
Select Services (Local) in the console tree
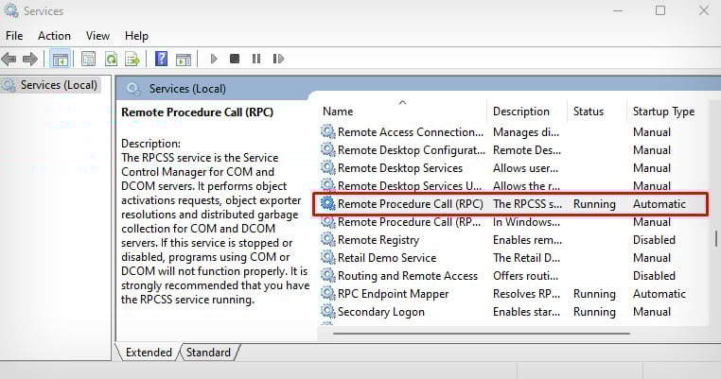[x=50, y=85]
